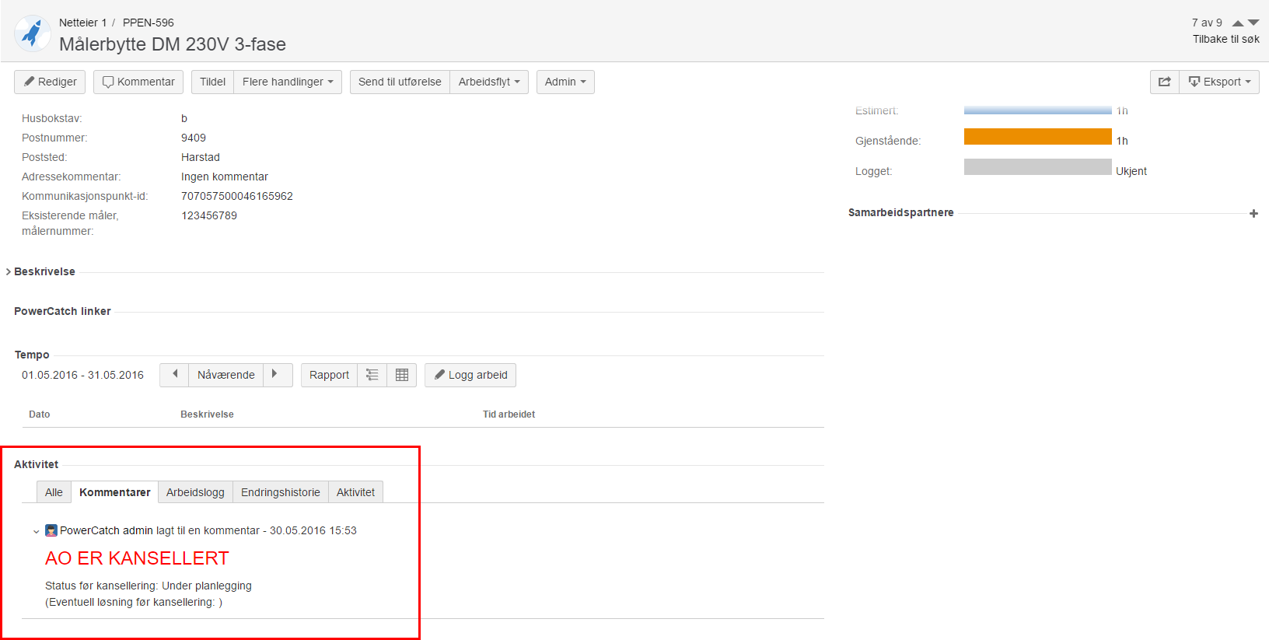Click the orange Gjenstående progress bar
The width and height of the screenshot is (1269, 640).
pyautogui.click(x=1037, y=137)
